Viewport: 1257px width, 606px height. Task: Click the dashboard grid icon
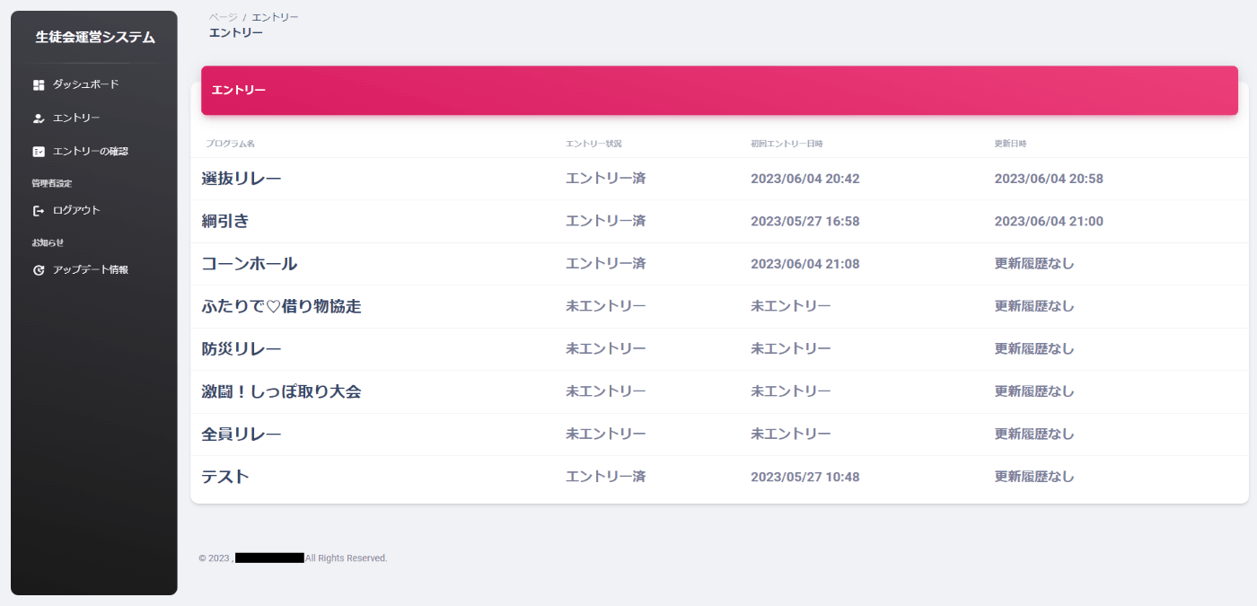tap(39, 84)
